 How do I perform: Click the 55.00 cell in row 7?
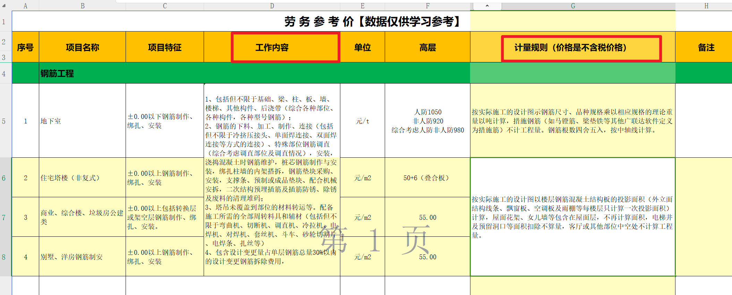coord(427,217)
